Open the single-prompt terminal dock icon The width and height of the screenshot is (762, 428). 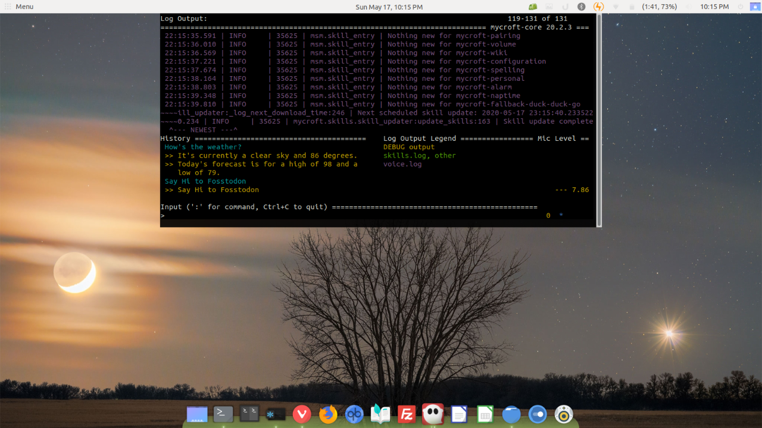(x=223, y=414)
